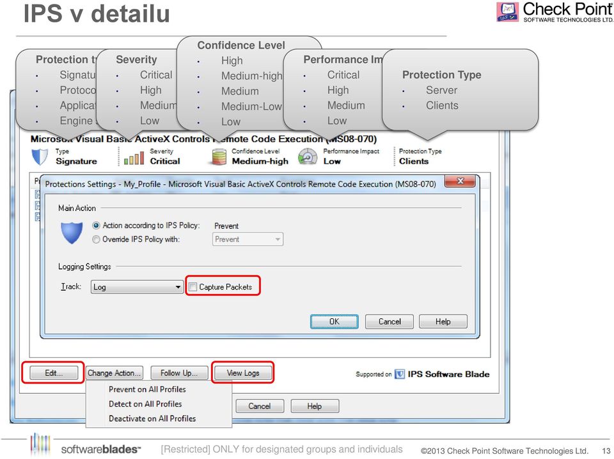Viewport: 614px width, 459px height.
Task: Click the '[Restricted] ONLY for designated groups' footer
Action: pos(281,449)
